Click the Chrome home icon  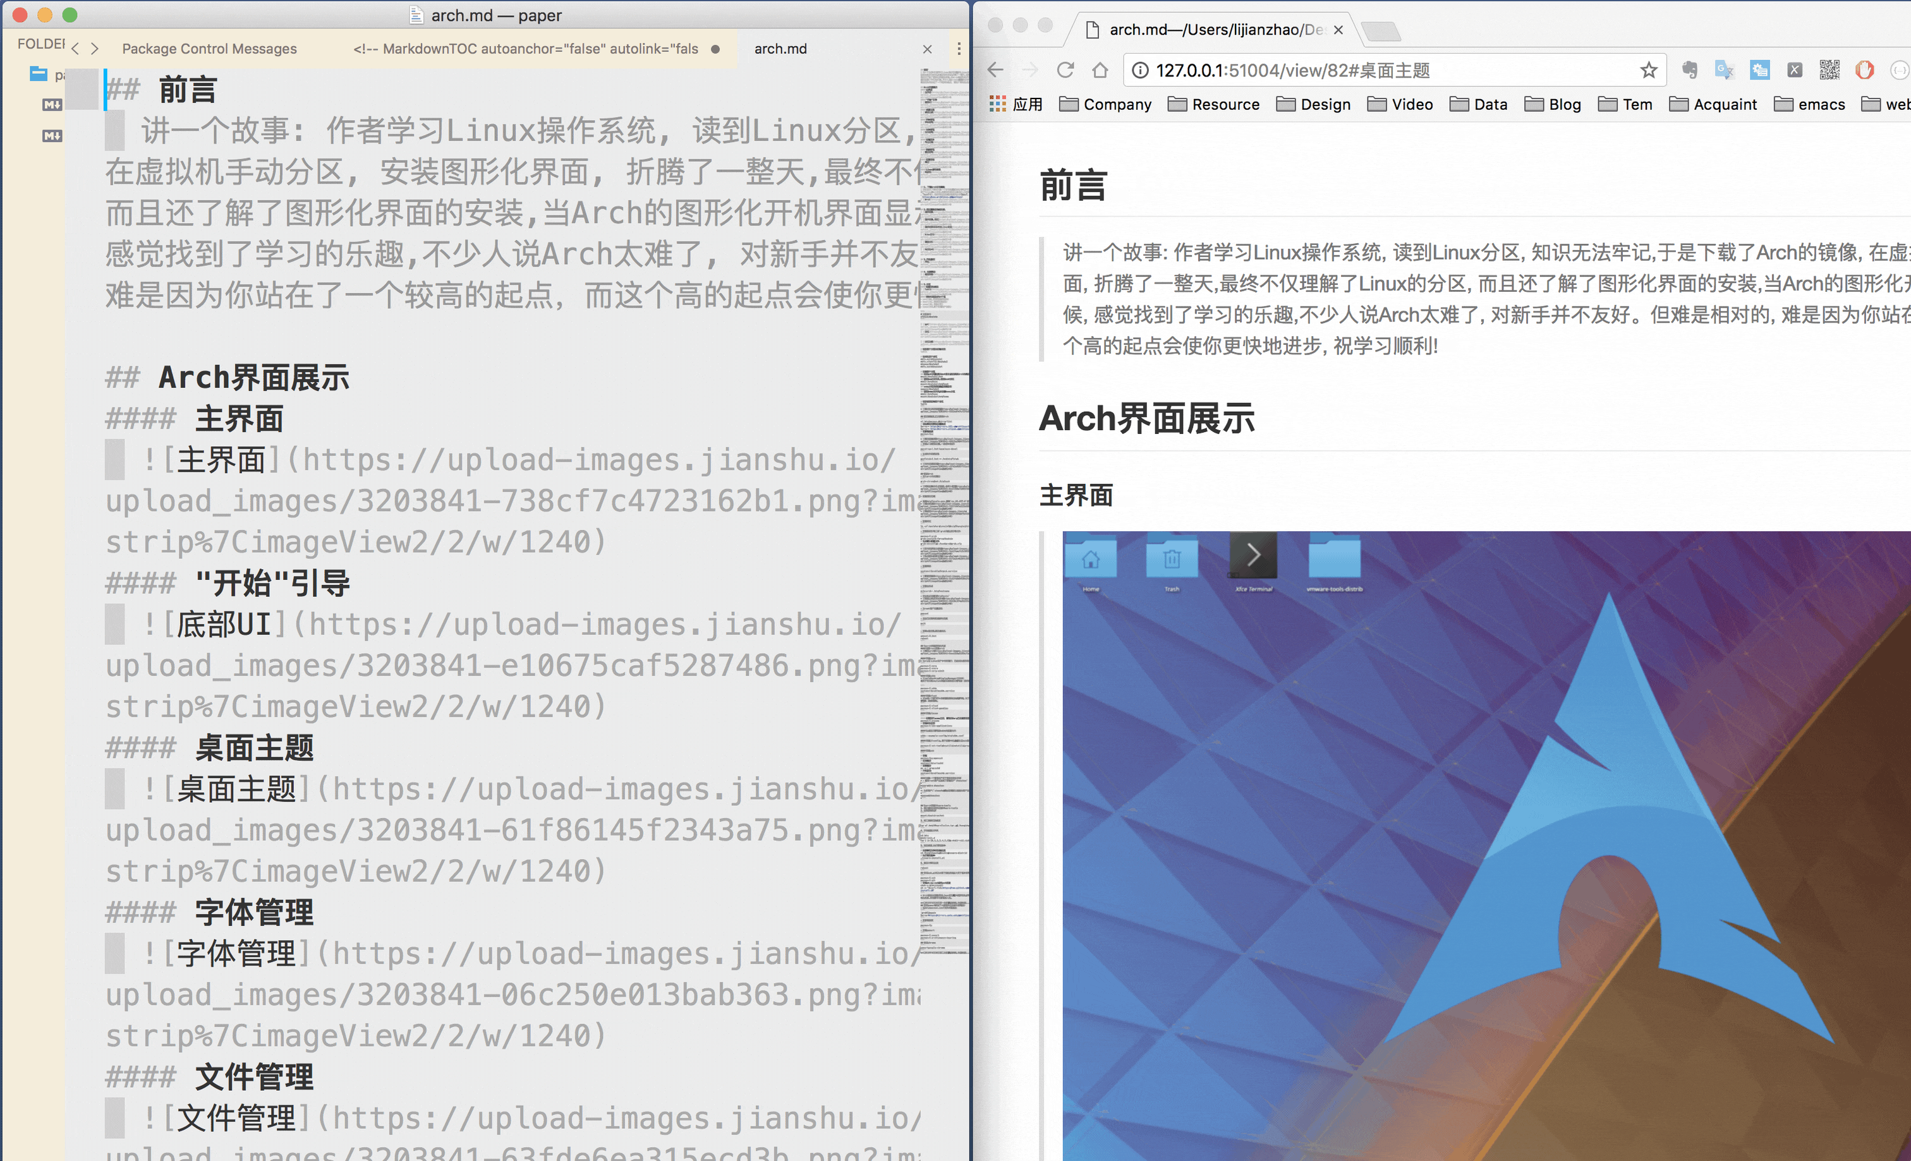click(1100, 69)
